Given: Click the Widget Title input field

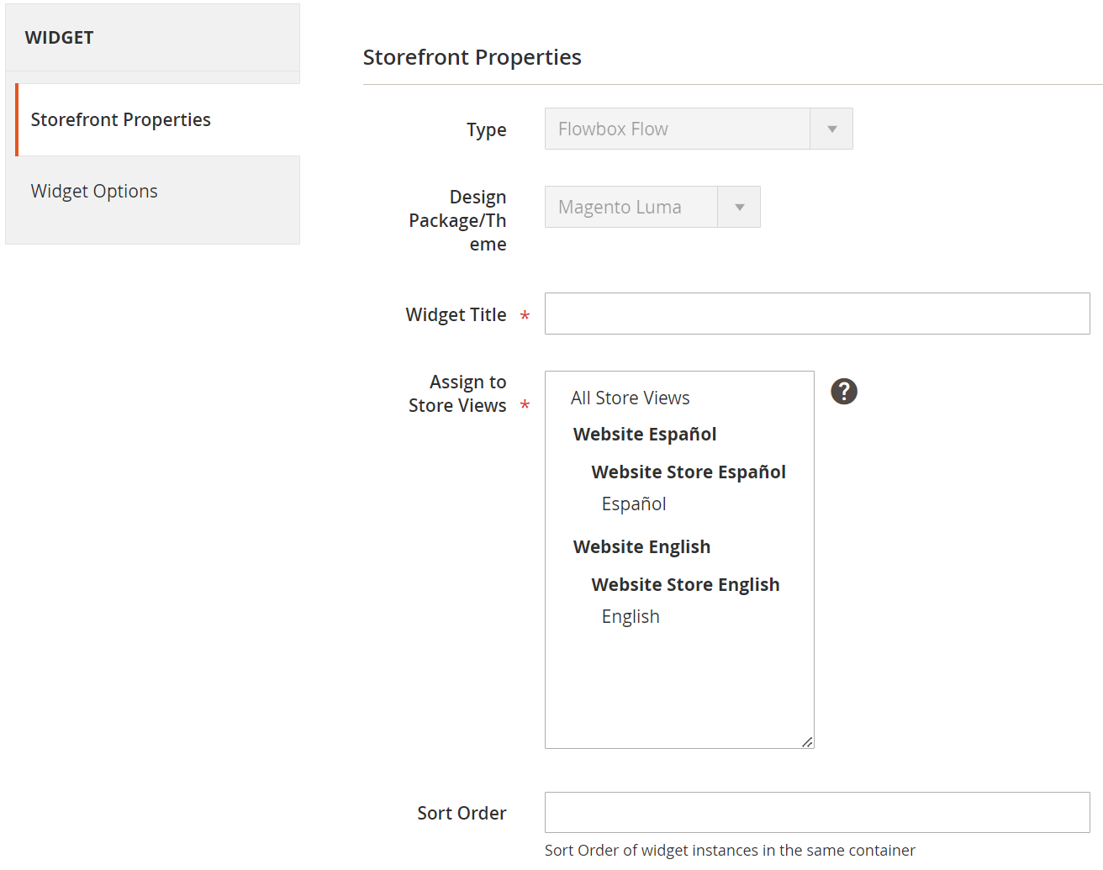Looking at the screenshot, I should [817, 314].
